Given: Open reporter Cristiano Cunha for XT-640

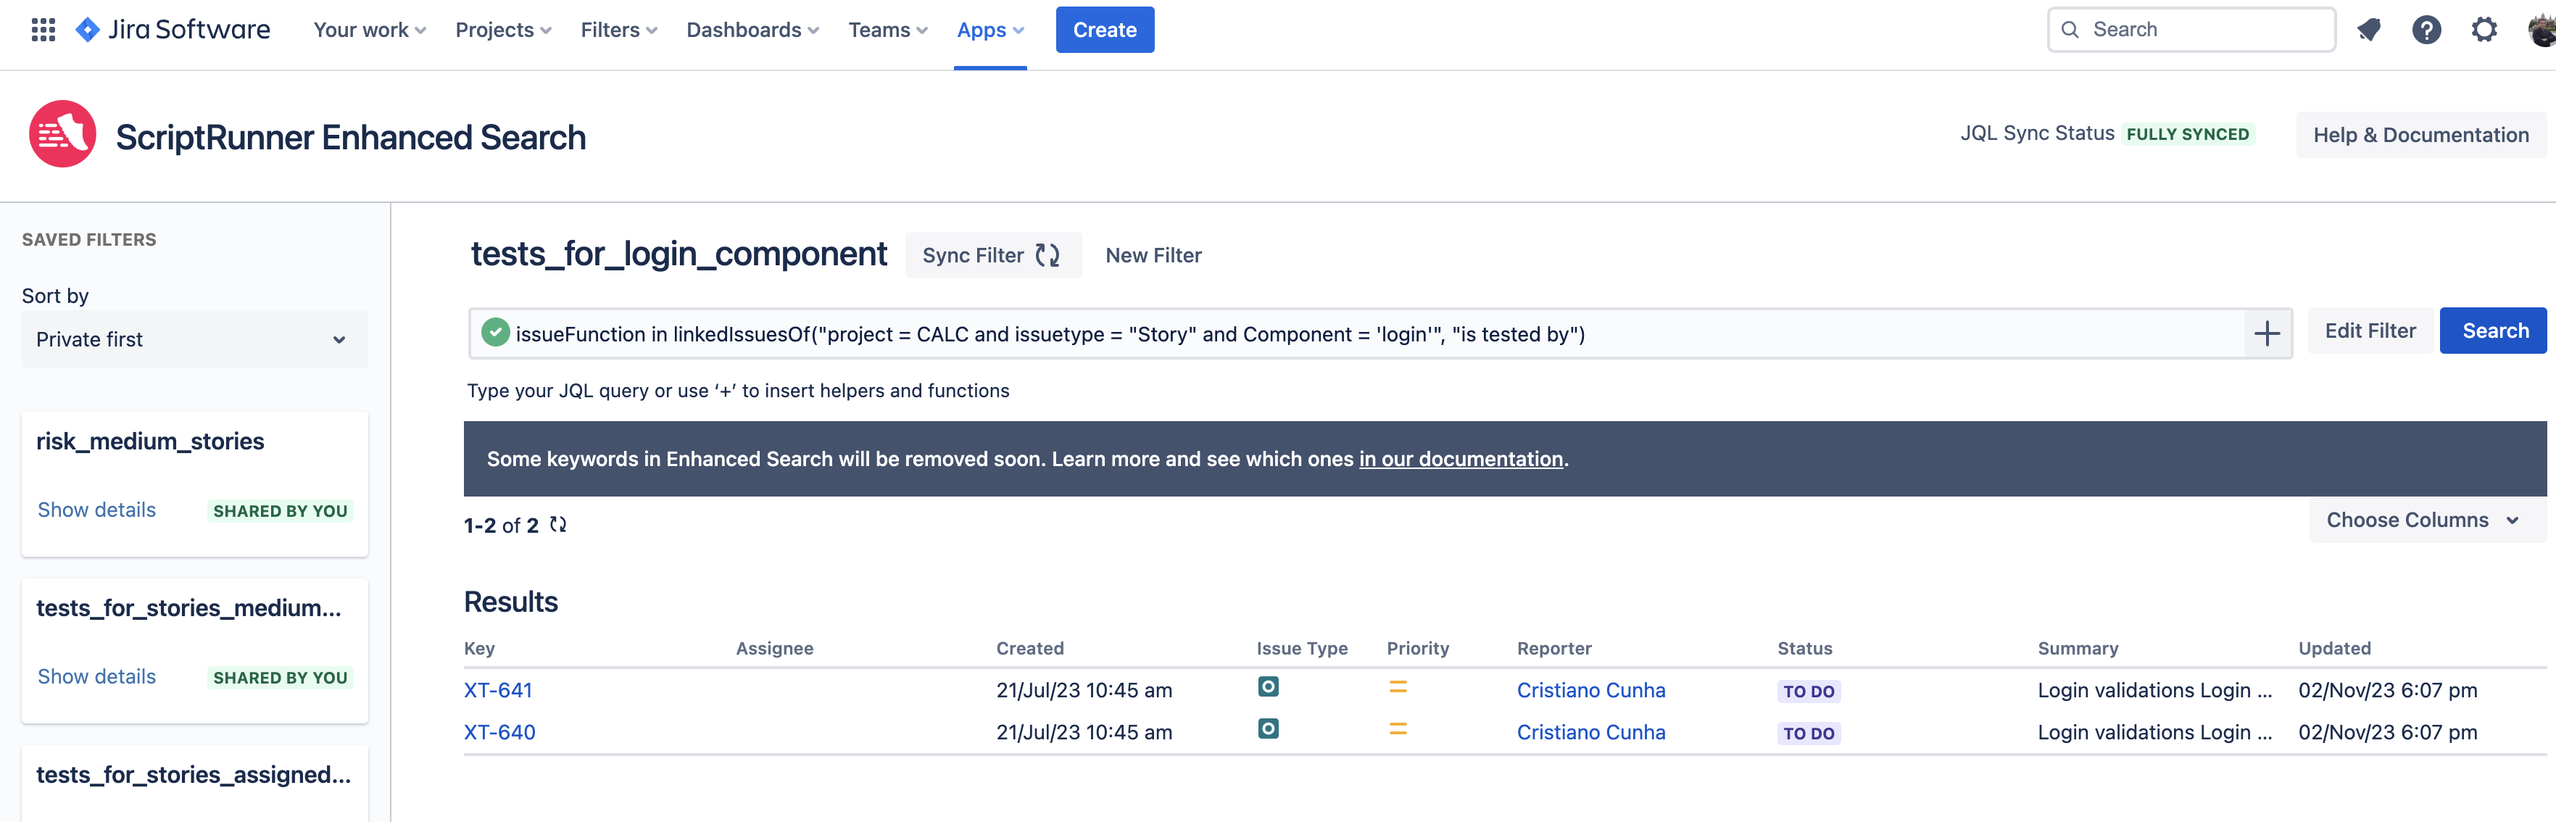Looking at the screenshot, I should point(1590,731).
